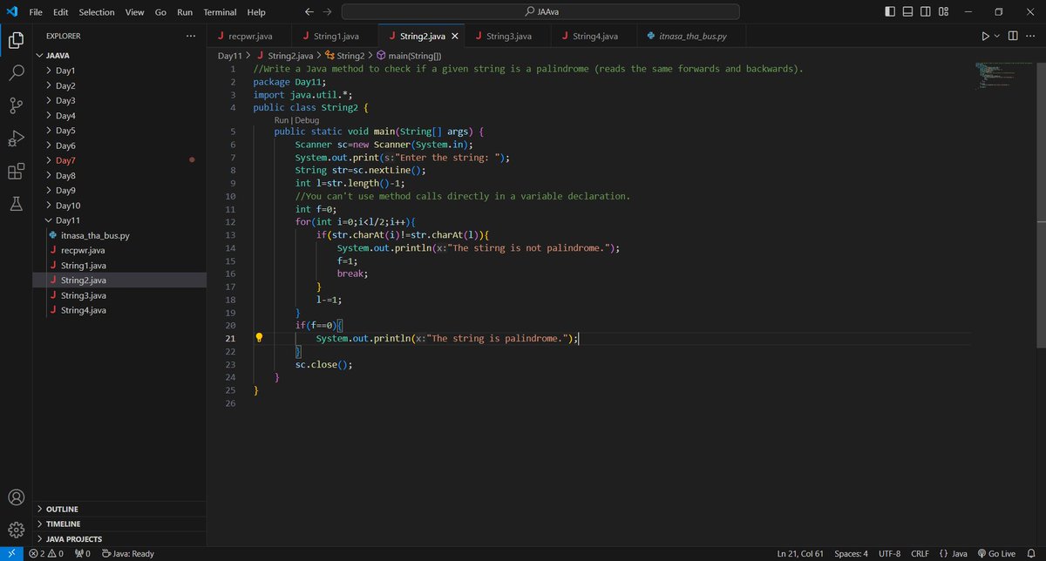
Task: Customize layout icon in title bar
Action: 943,12
